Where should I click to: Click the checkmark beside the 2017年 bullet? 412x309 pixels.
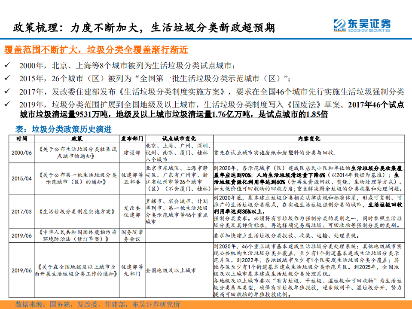pos(8,90)
